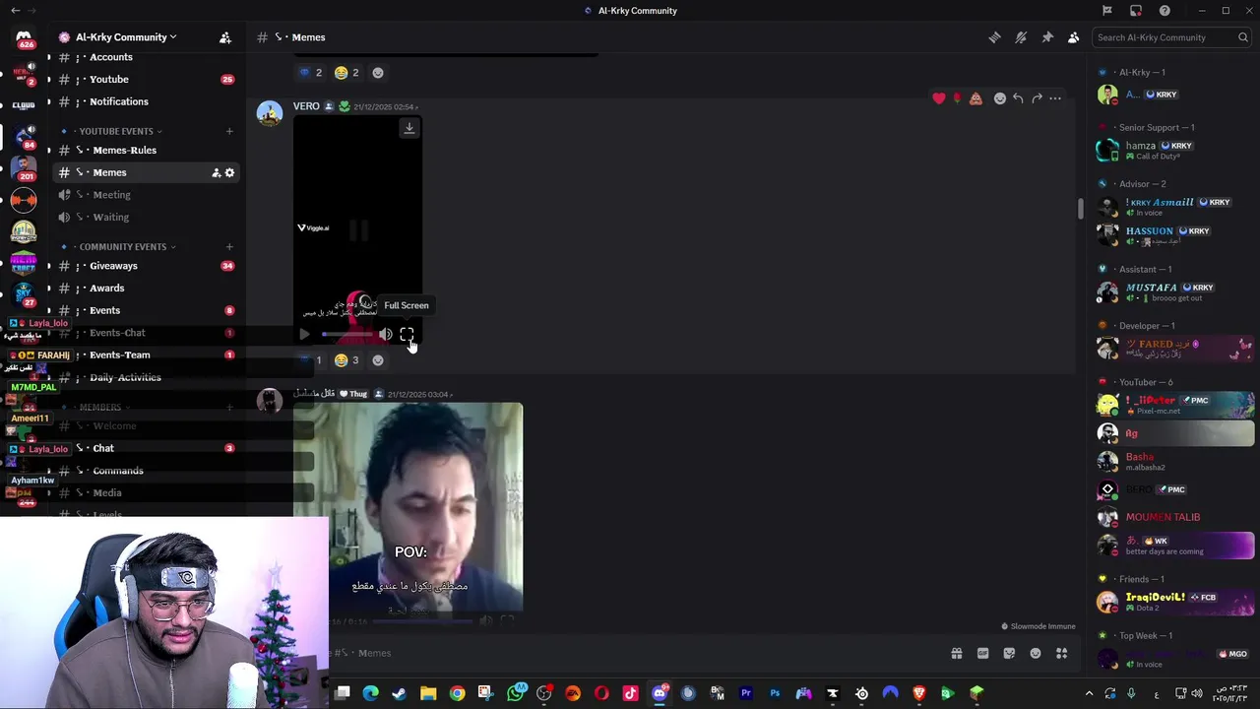
Task: Click the Search Al-Krky Community field
Action: pyautogui.click(x=1171, y=37)
